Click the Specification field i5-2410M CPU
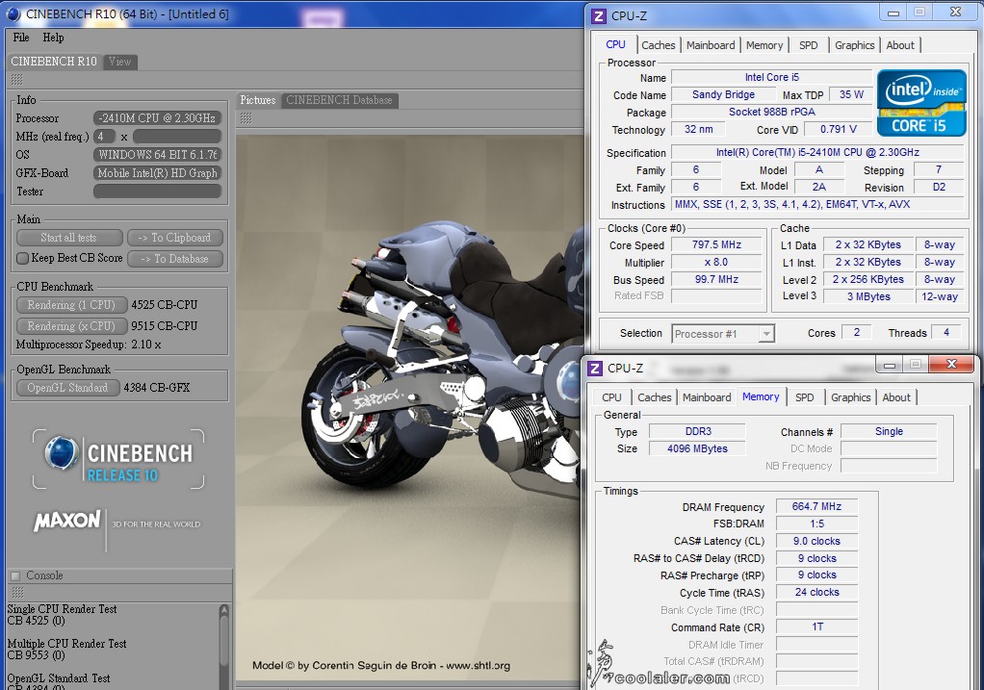Screen dimensions: 984x690 pyautogui.click(x=817, y=152)
